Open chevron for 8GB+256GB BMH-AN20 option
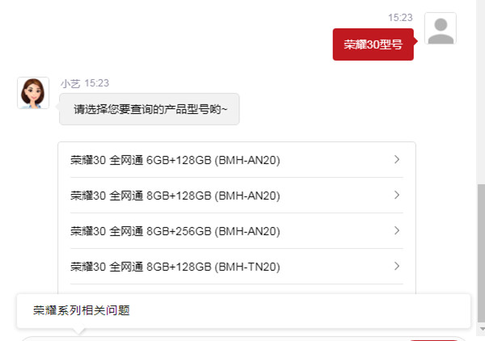Screen dimensions: 485x341 coord(397,230)
